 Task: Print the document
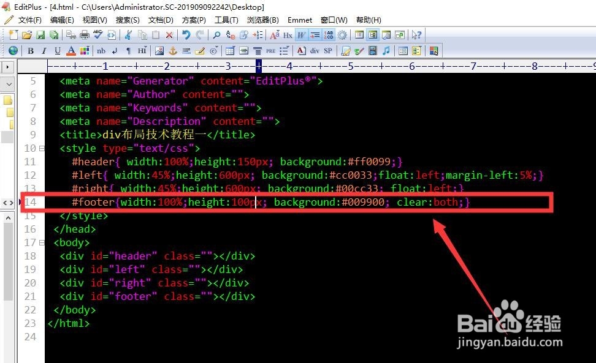(85, 36)
